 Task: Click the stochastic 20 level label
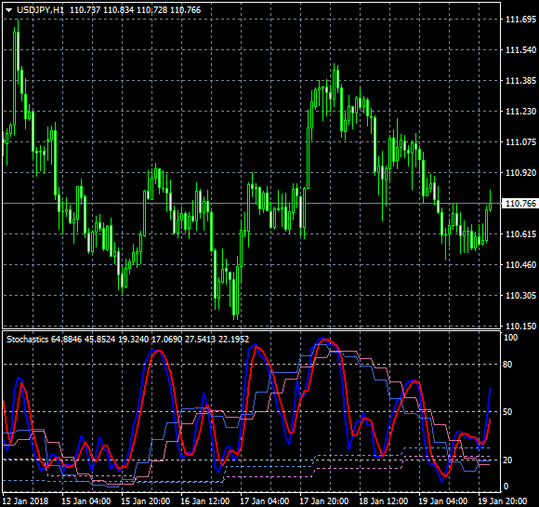pos(507,460)
